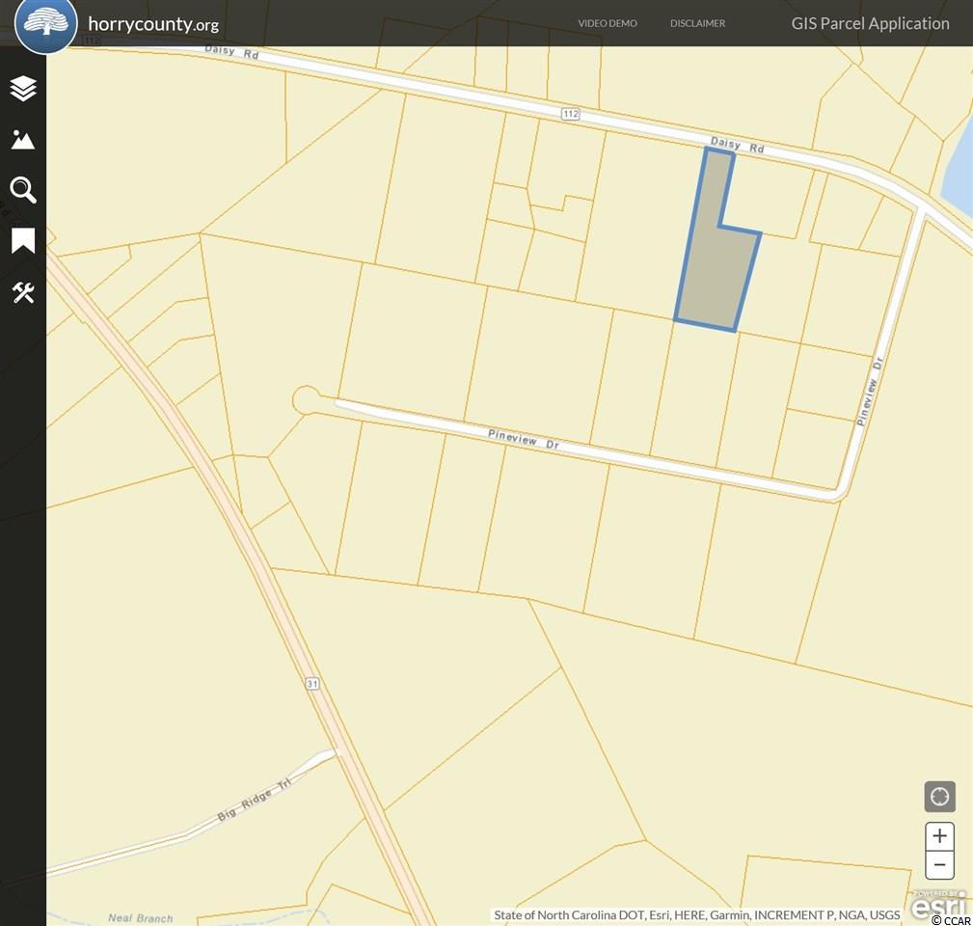Viewport: 973px width, 926px height.
Task: Click the map attribution text
Action: click(x=696, y=914)
